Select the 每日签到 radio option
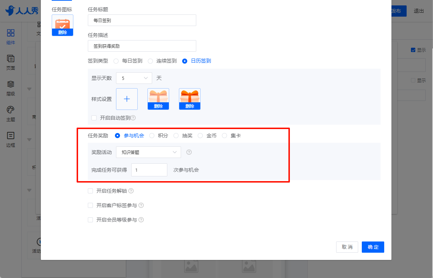 point(116,61)
